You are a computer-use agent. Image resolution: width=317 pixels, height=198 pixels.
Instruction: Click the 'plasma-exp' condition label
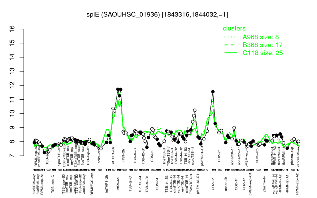292,156
